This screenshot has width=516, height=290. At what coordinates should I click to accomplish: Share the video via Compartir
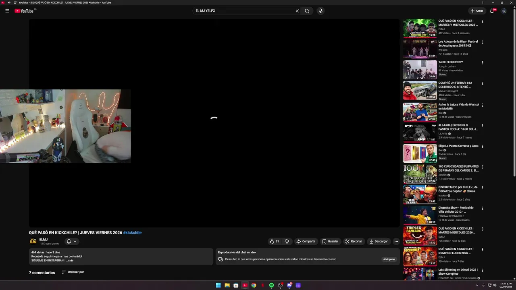click(306, 241)
